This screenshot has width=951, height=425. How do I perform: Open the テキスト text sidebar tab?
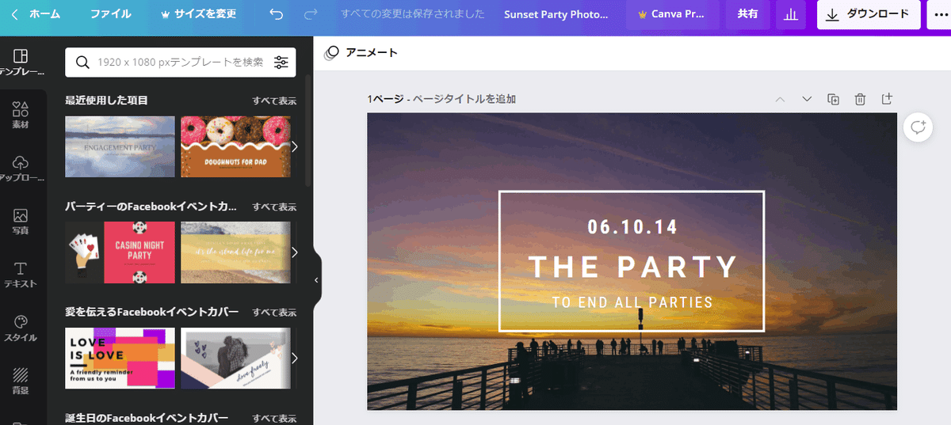pos(21,275)
